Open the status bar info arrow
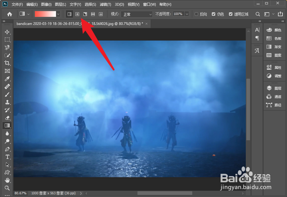 coord(81,193)
